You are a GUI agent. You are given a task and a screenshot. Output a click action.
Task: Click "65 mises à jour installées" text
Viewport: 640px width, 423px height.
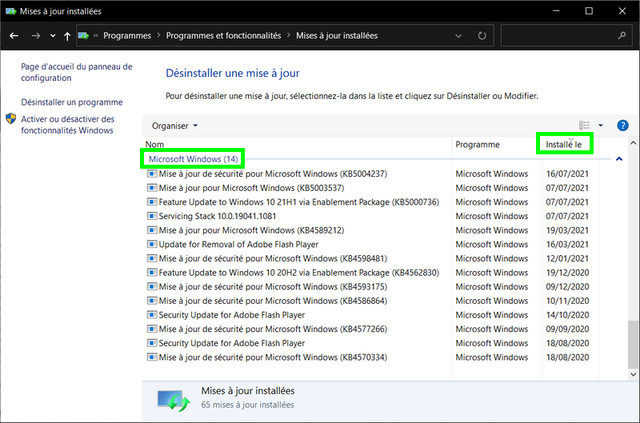point(247,405)
